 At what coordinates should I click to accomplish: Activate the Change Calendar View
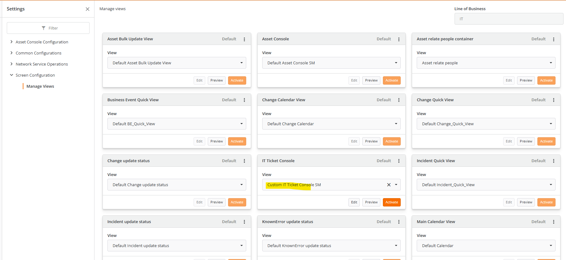[392, 141]
